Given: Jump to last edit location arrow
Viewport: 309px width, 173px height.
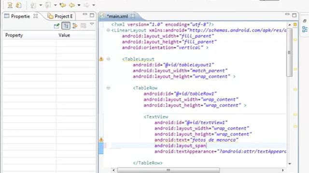Looking at the screenshot, I should tap(63, 5).
